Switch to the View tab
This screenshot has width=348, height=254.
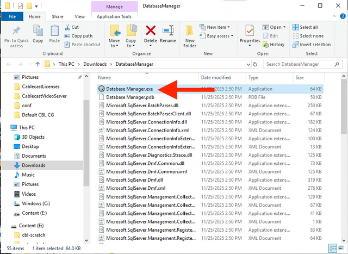pyautogui.click(x=79, y=16)
